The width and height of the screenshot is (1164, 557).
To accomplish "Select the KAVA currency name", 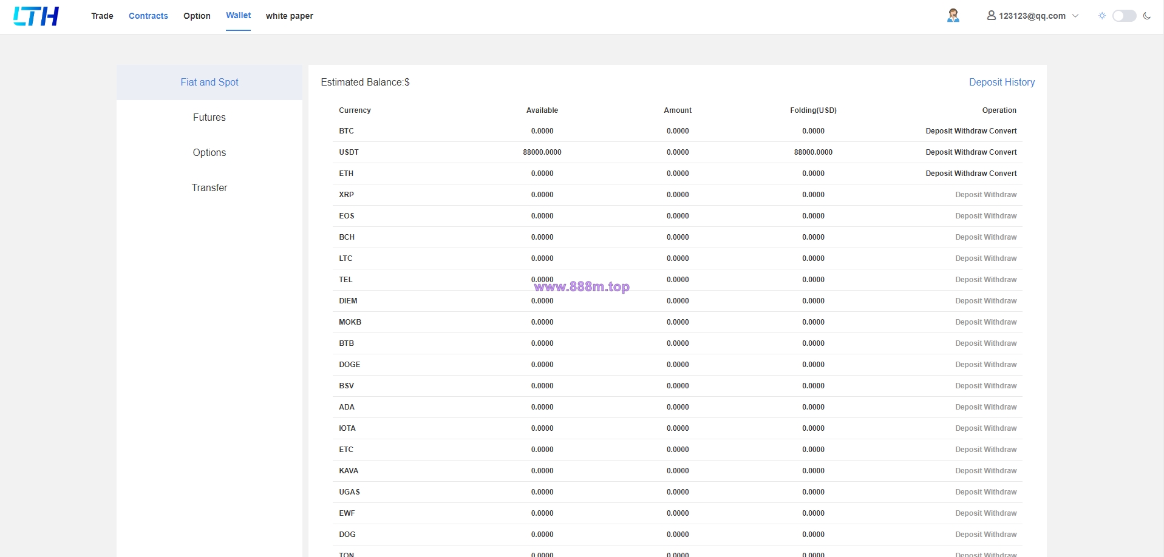I will [x=349, y=471].
